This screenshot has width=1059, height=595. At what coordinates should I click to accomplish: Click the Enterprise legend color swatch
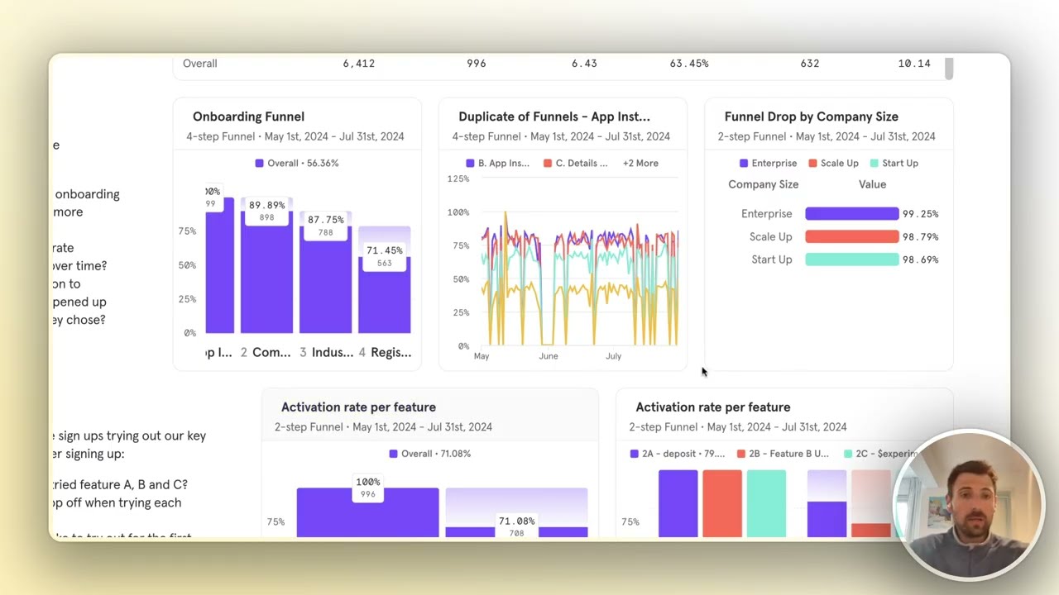click(744, 163)
